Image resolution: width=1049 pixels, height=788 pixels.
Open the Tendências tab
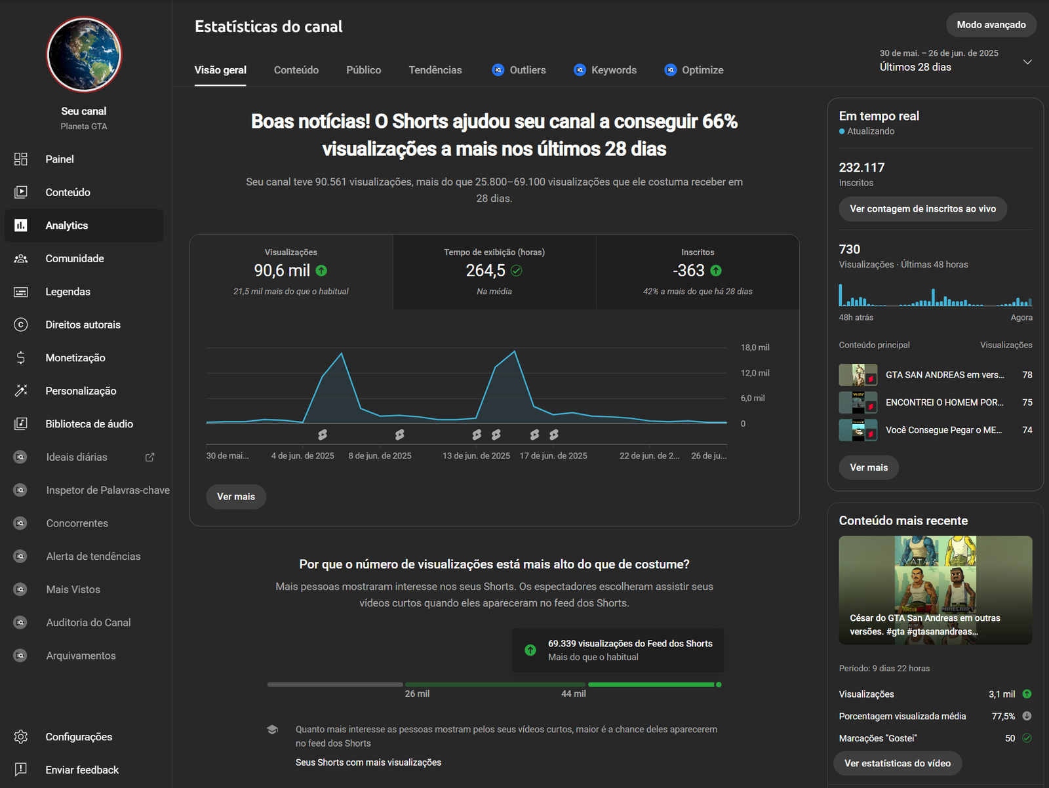[x=435, y=70]
